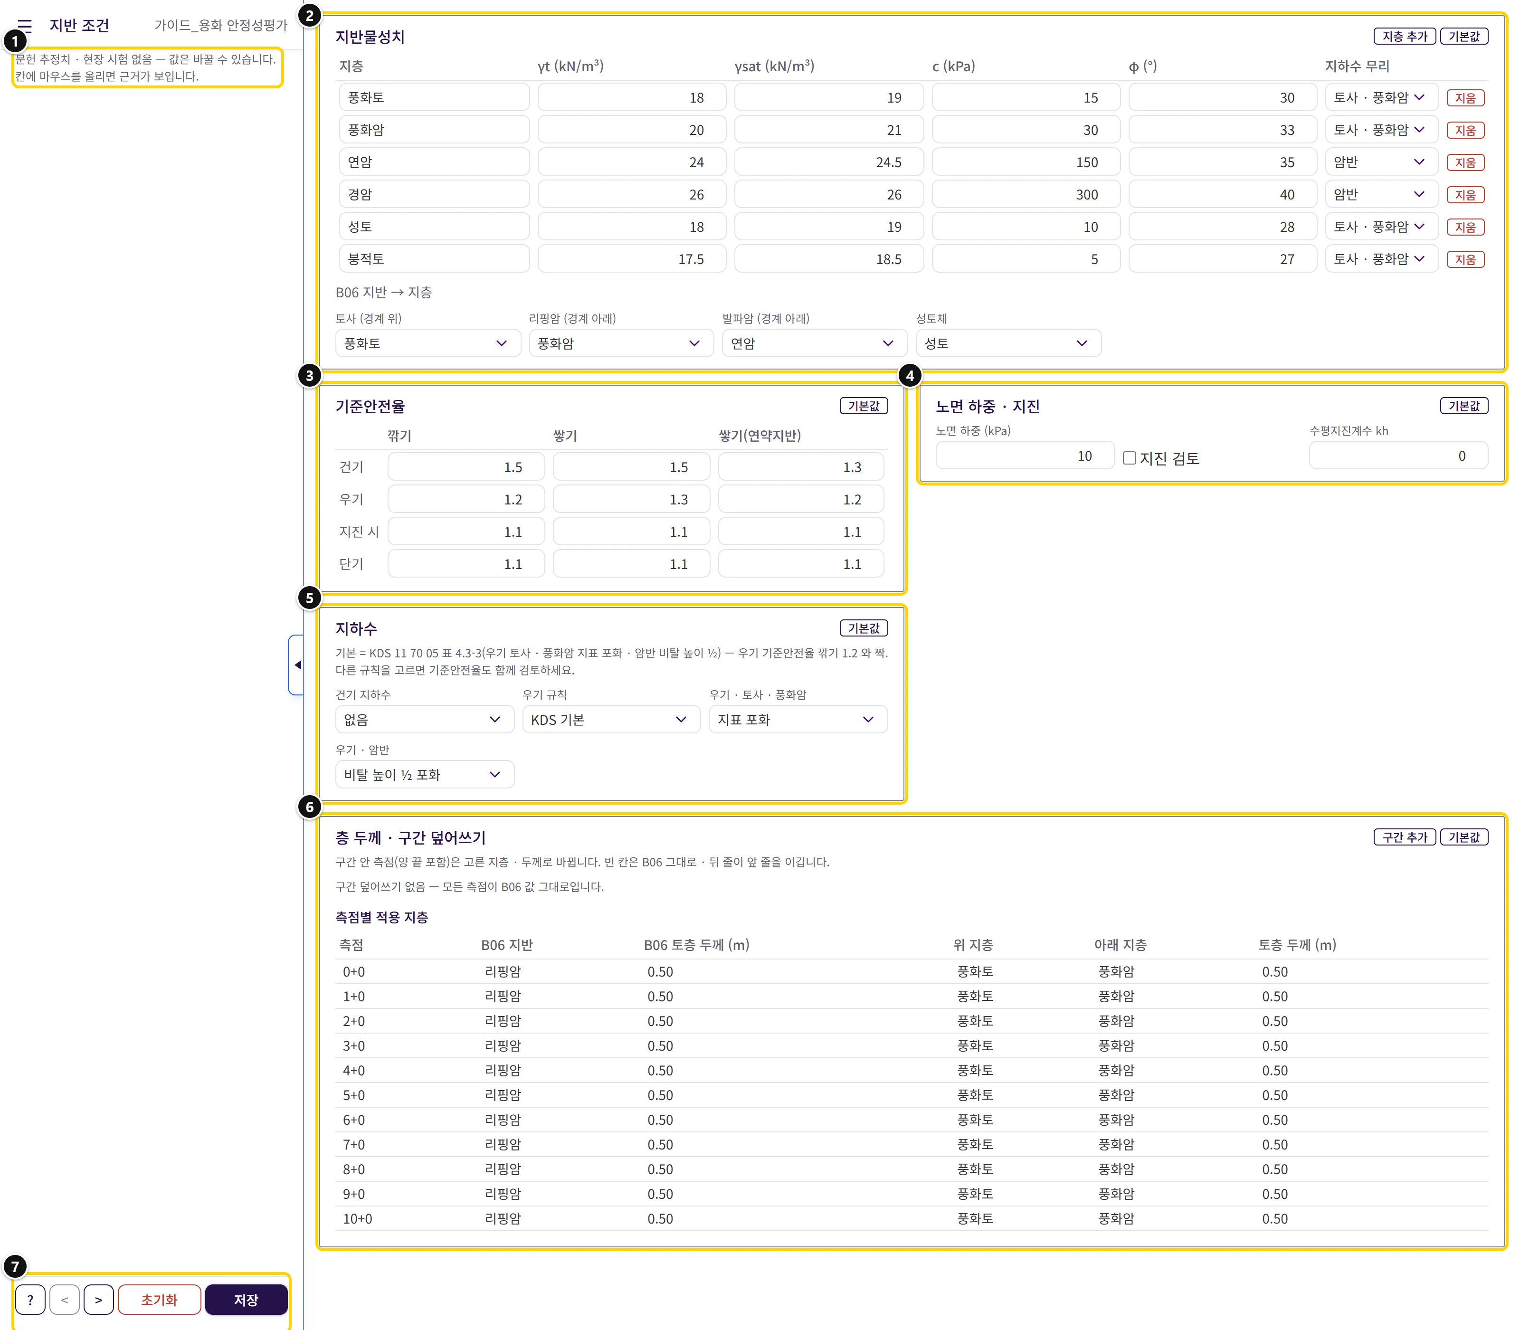Open 건기 지하수 dropdown

(425, 719)
